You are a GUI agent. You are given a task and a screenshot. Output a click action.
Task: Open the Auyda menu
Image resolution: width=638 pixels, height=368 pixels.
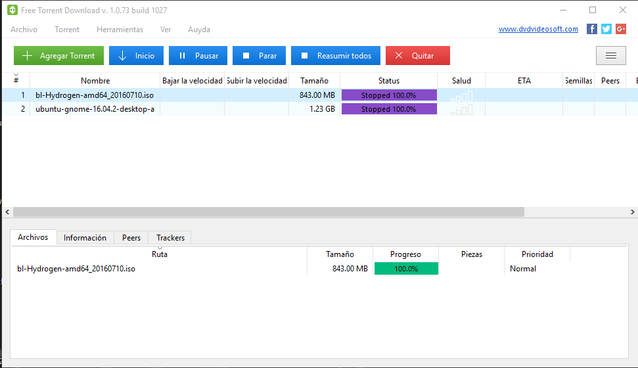[x=199, y=30]
